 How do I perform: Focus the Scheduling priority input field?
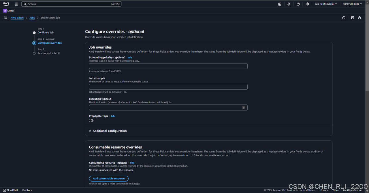coord(168,66)
